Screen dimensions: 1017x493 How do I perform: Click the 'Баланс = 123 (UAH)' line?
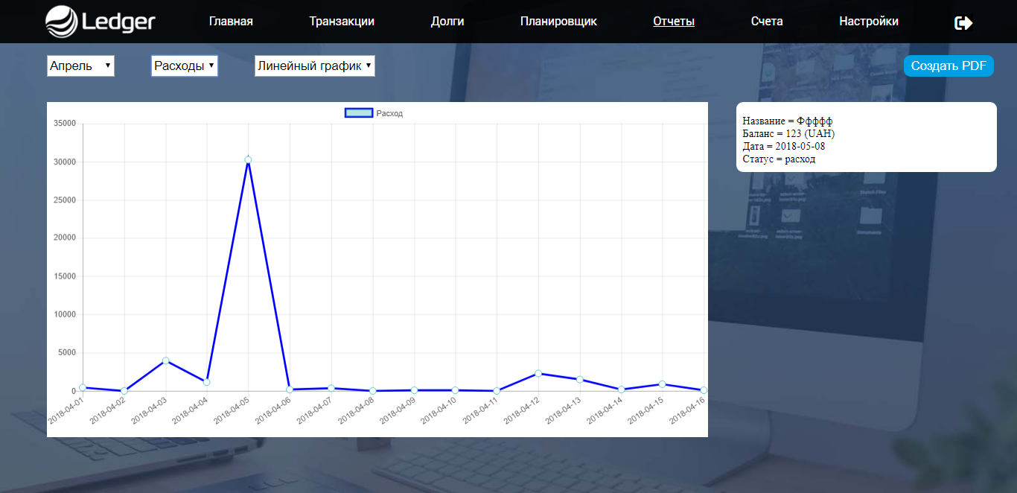point(788,133)
